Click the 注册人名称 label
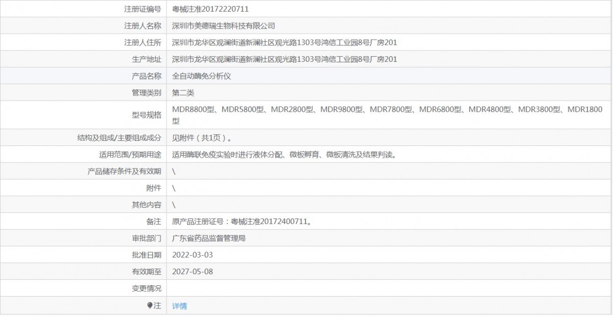The width and height of the screenshot is (613, 317). (x=143, y=26)
